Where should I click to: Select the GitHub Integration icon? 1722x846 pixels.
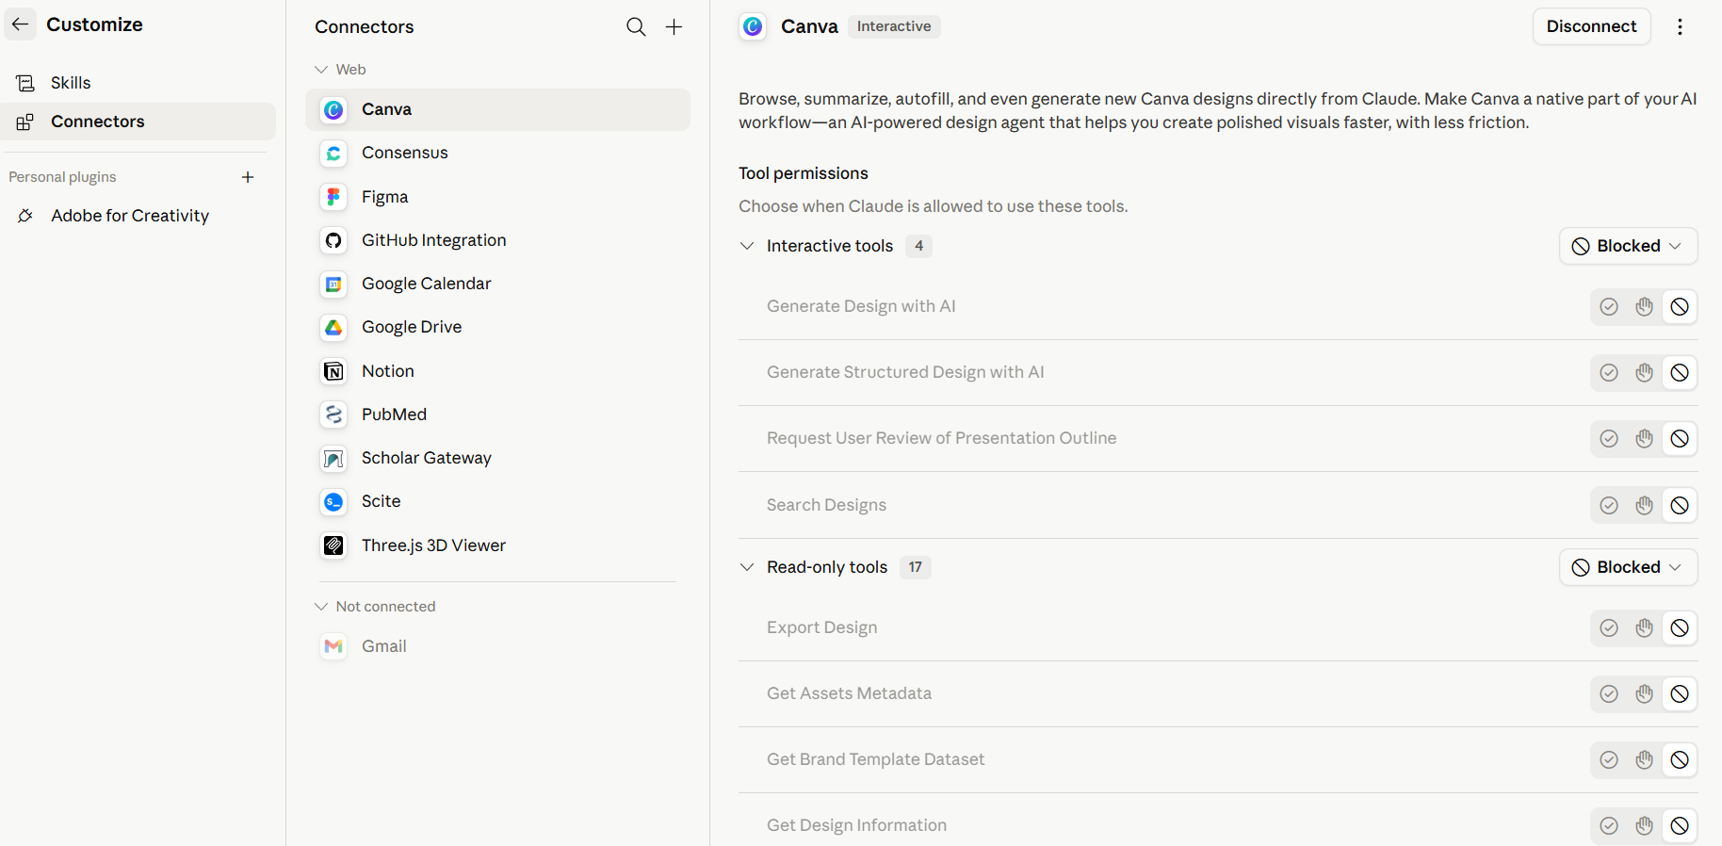[x=333, y=240]
